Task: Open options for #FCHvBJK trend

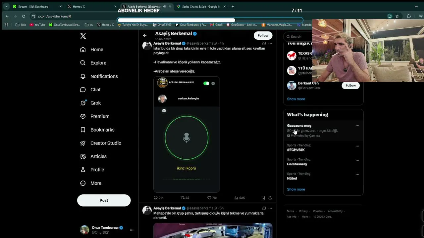Action: click(357, 146)
